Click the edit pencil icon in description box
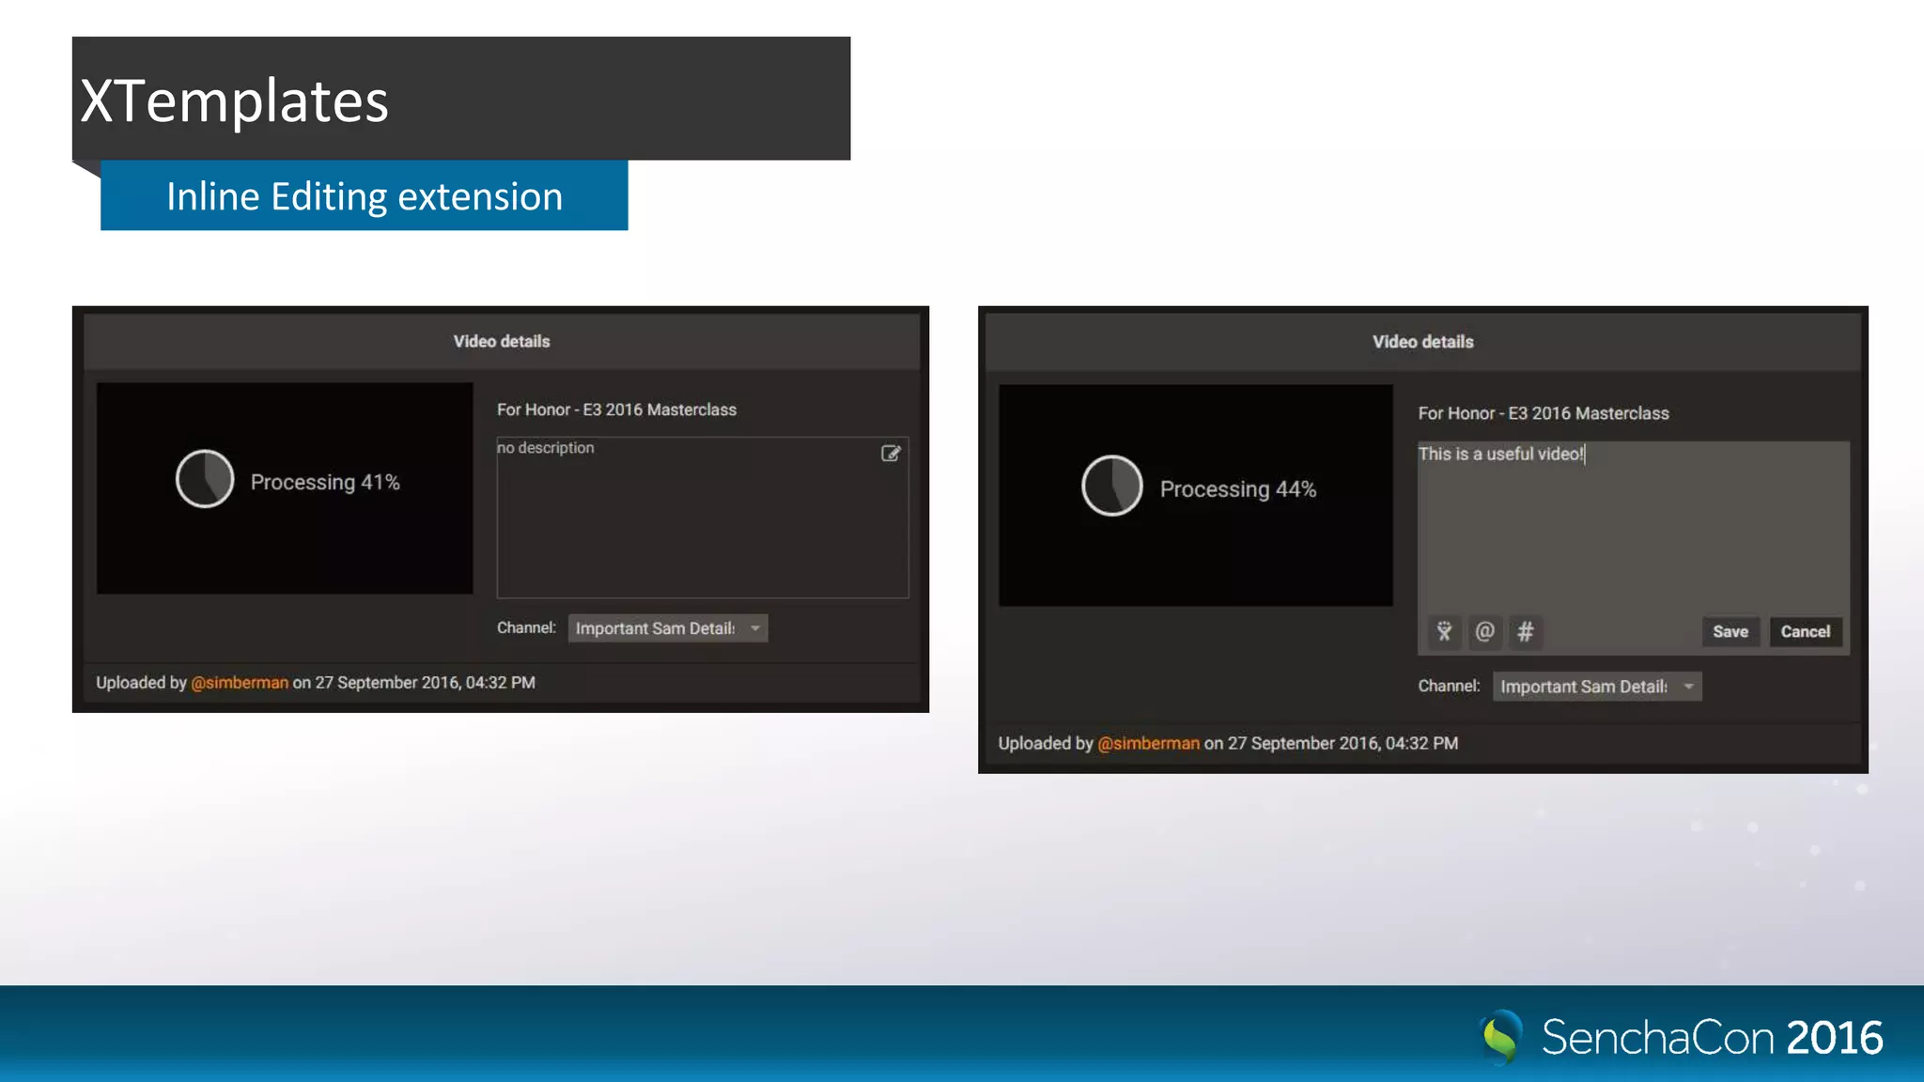The height and width of the screenshot is (1082, 1924). coord(891,454)
